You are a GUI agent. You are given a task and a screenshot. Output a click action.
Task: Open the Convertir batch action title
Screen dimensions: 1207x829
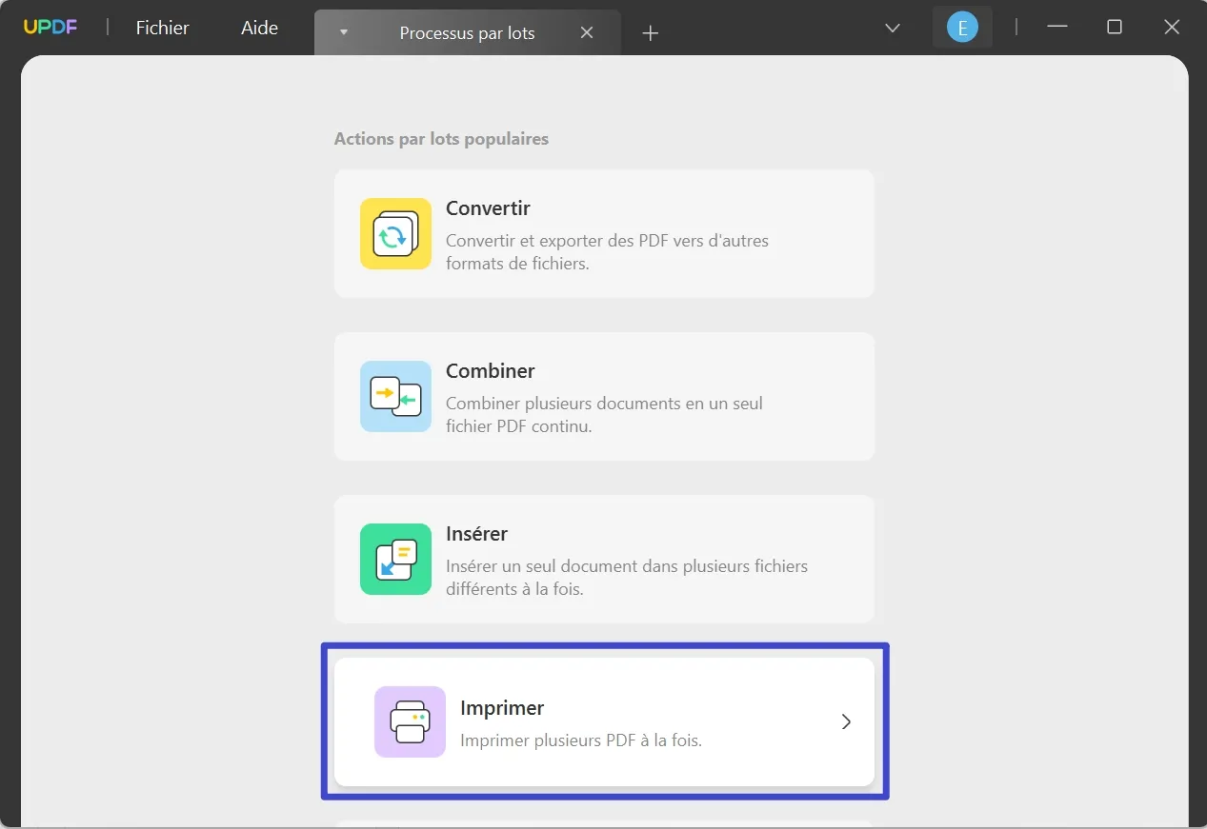coord(488,207)
